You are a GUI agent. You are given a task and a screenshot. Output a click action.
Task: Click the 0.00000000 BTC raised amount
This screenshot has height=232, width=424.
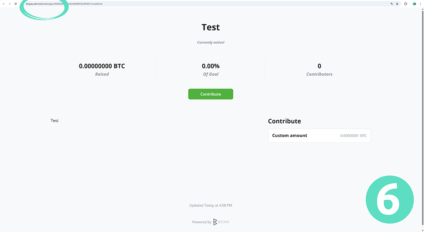(102, 66)
